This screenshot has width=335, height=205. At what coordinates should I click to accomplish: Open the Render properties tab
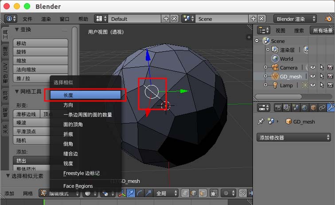point(278,108)
